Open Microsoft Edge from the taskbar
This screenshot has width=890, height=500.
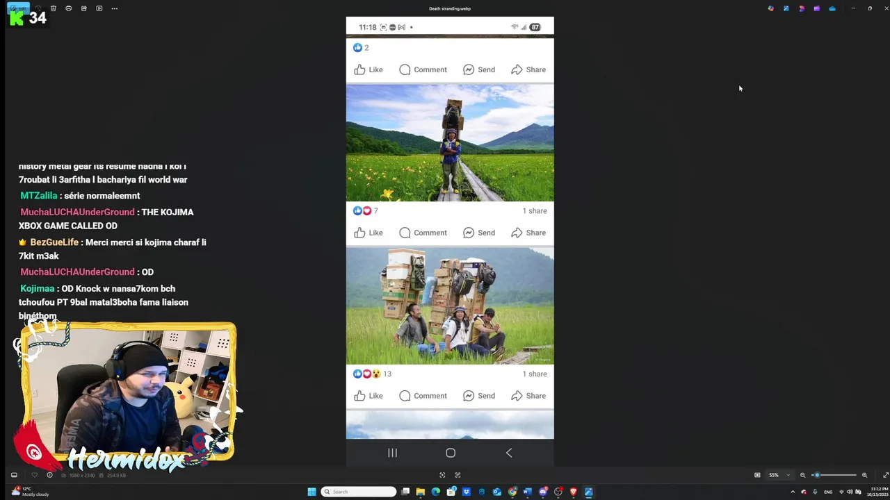(x=436, y=492)
